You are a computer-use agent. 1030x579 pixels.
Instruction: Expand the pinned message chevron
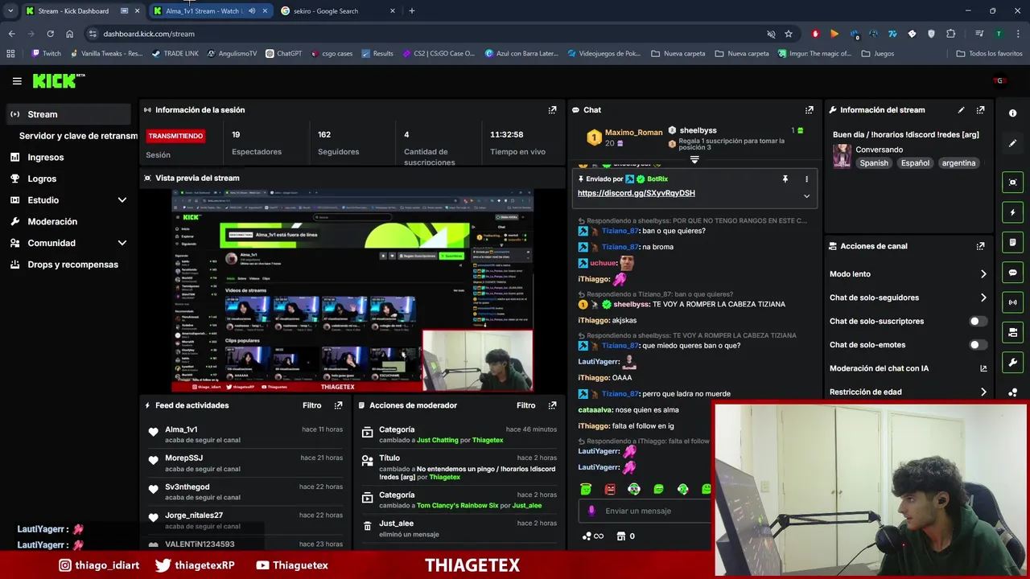point(806,195)
